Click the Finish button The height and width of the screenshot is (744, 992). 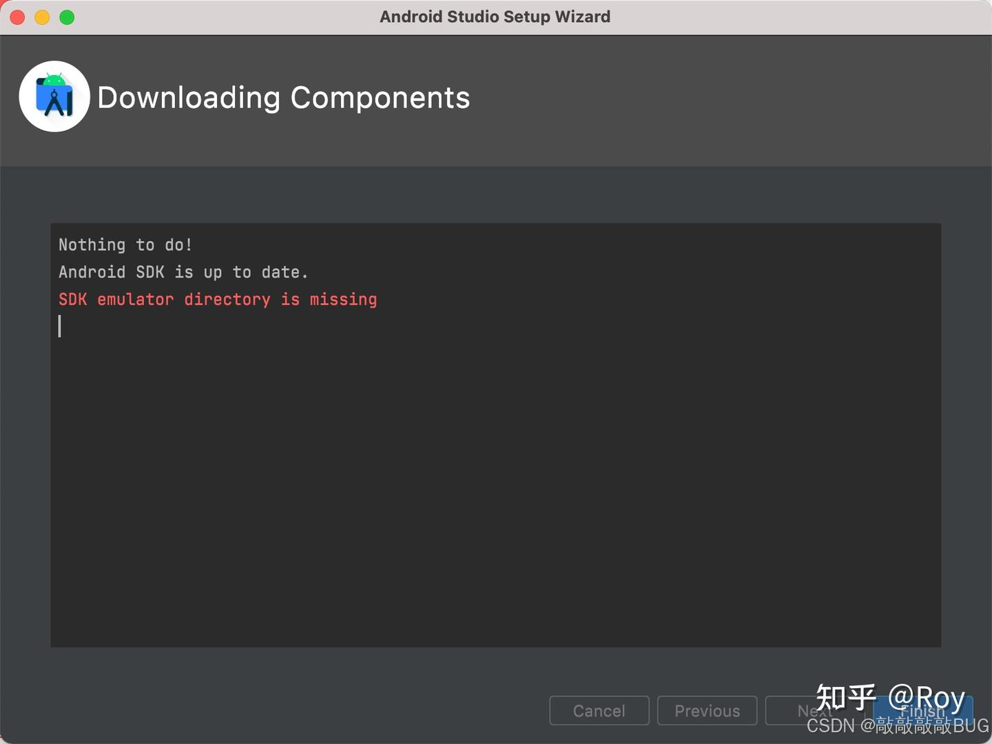point(923,710)
